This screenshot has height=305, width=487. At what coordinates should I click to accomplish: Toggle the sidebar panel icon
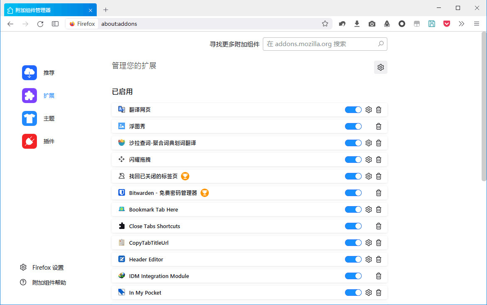click(55, 24)
